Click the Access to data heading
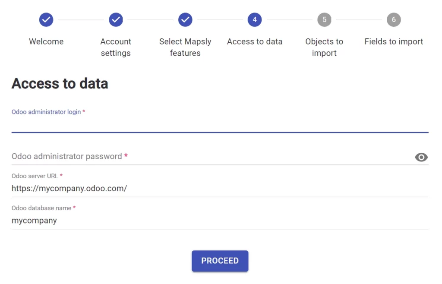This screenshot has height=284, width=442. (60, 84)
